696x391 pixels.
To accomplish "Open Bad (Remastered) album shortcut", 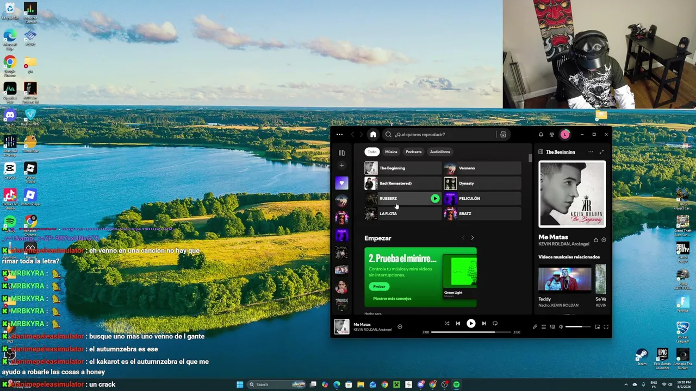I will click(x=403, y=184).
